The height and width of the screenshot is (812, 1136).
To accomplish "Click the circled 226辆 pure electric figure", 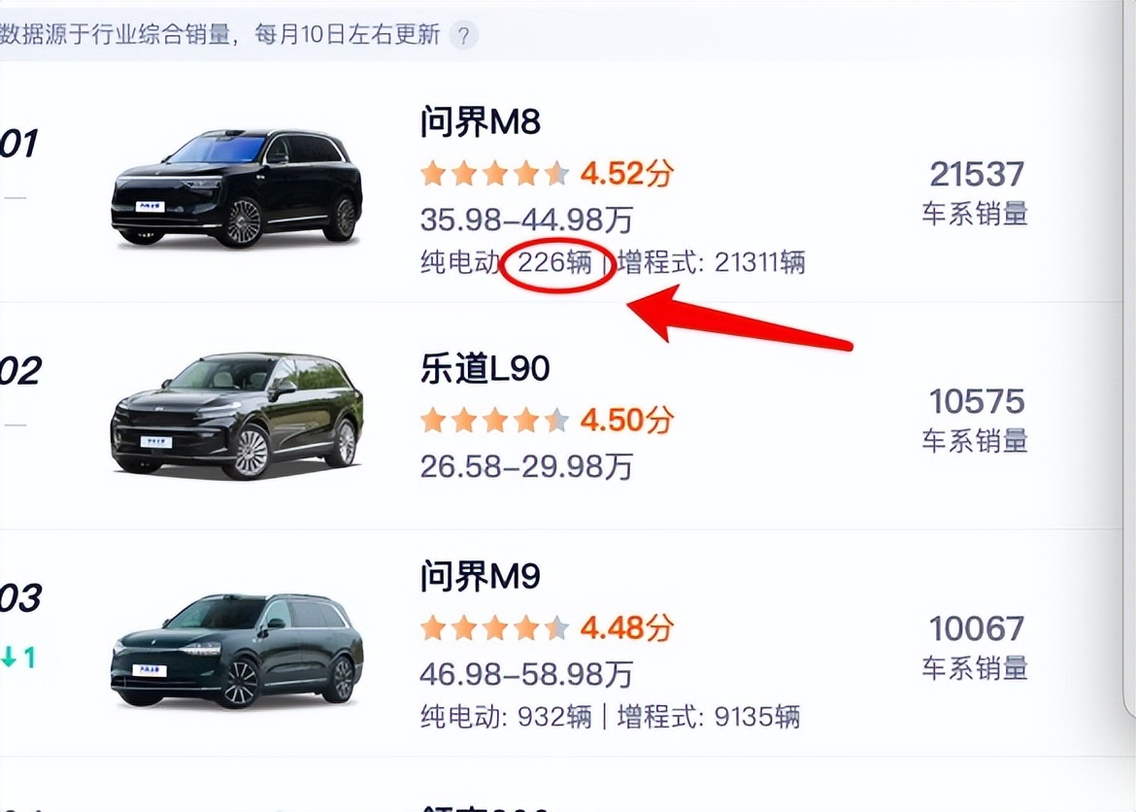I will (x=555, y=262).
